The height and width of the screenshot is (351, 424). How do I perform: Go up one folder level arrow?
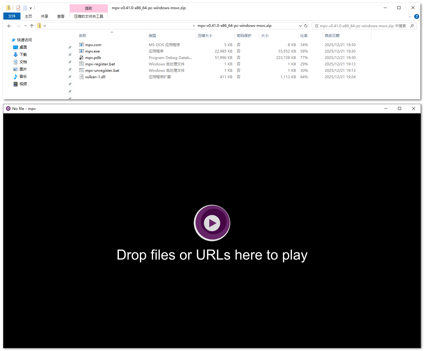[32, 26]
